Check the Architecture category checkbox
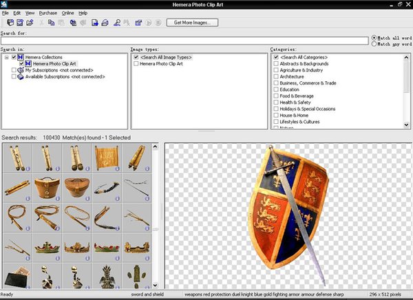The width and height of the screenshot is (413, 300). (276, 76)
